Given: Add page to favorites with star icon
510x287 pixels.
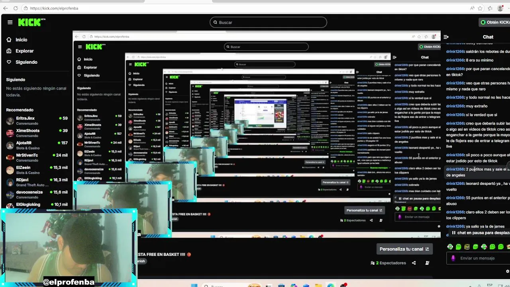Looking at the screenshot, I should pyautogui.click(x=481, y=8).
